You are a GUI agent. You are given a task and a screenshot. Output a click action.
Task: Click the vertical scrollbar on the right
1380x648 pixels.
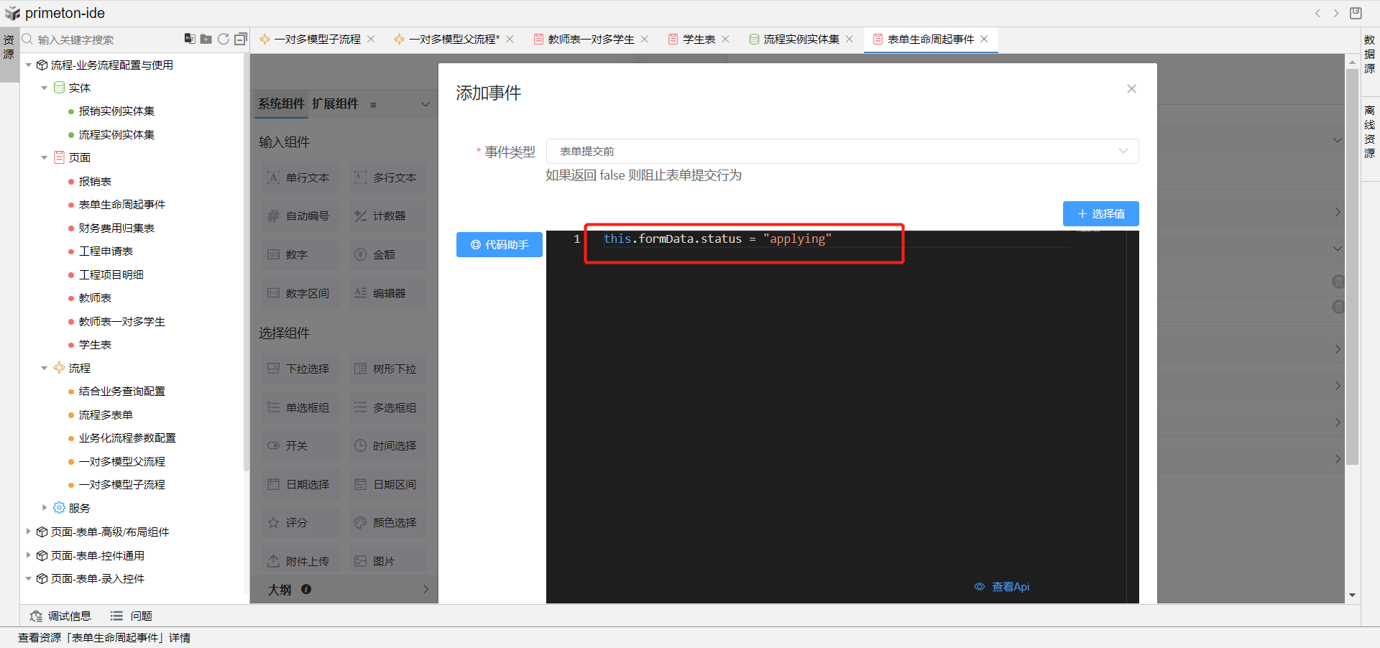1352,287
